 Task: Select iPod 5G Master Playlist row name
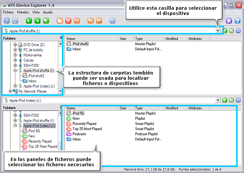pyautogui.click(x=78, y=113)
